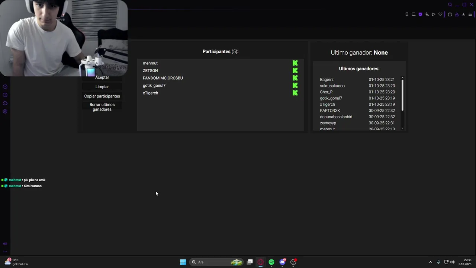The width and height of the screenshot is (476, 268).
Task: Click Kick icon beside ZETSON participant
Action: tap(295, 70)
